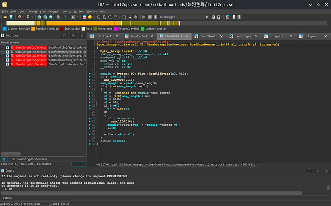
Task: Click the pencil edit toolbar icon
Action: [130, 17]
